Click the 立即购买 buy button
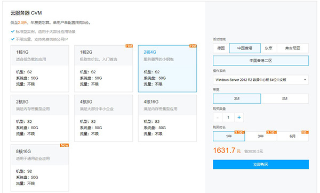320x193 pixels. pos(261,164)
